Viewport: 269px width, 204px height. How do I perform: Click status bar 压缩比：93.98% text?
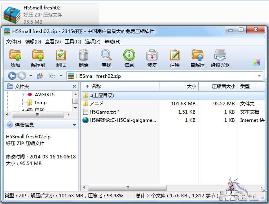pyautogui.click(x=106, y=196)
